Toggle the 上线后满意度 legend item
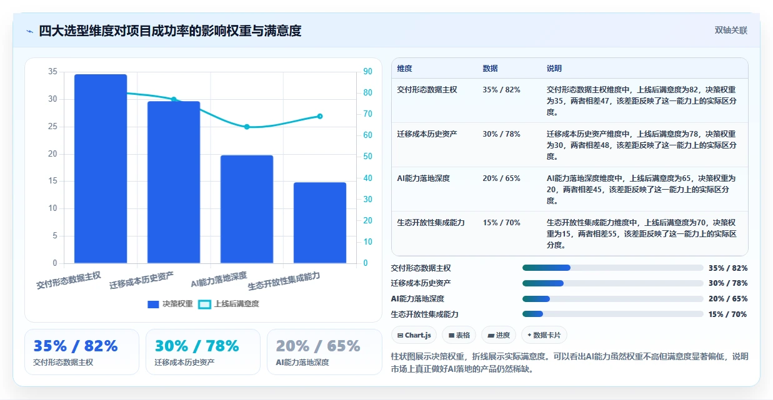 coord(229,304)
